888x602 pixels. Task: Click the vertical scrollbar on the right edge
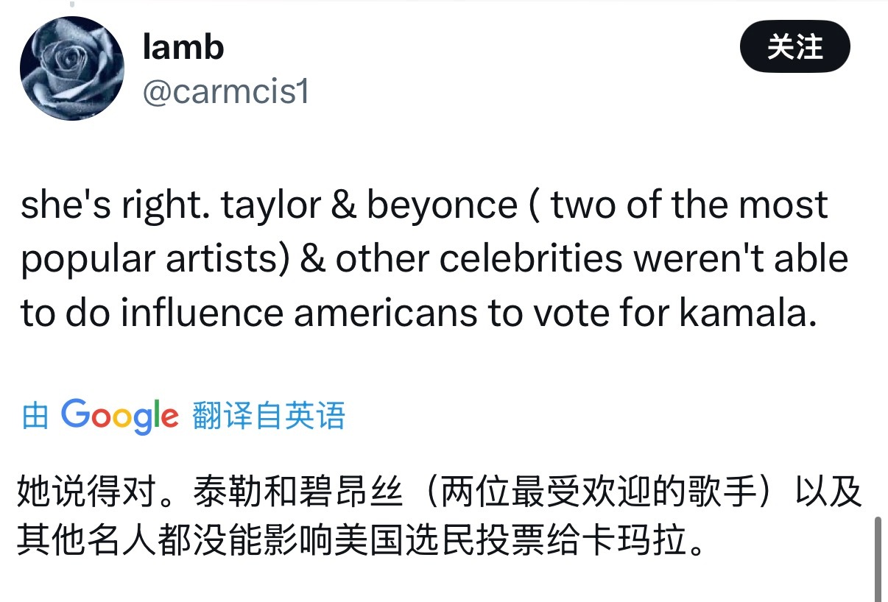click(878, 558)
